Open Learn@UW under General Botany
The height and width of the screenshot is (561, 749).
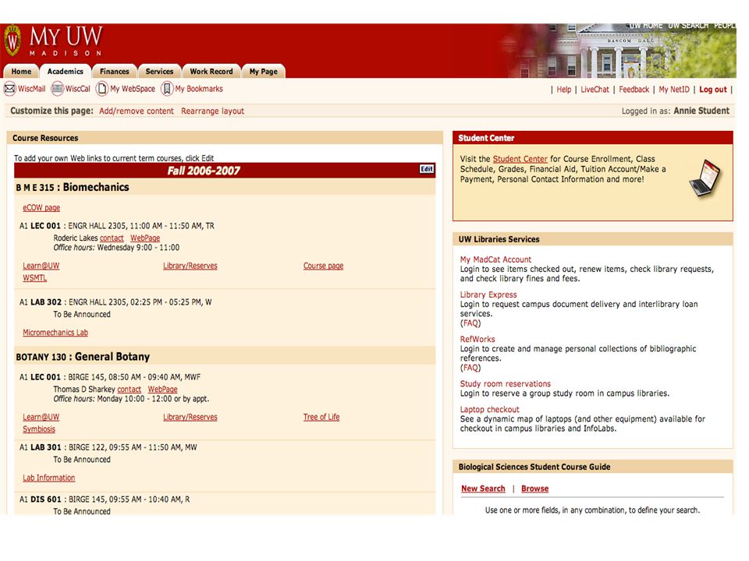[x=41, y=417]
